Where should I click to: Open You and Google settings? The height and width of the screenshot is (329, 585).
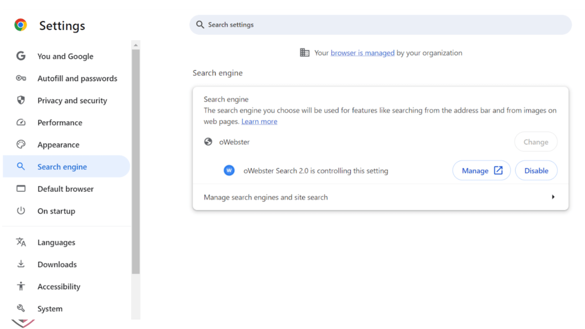[66, 56]
